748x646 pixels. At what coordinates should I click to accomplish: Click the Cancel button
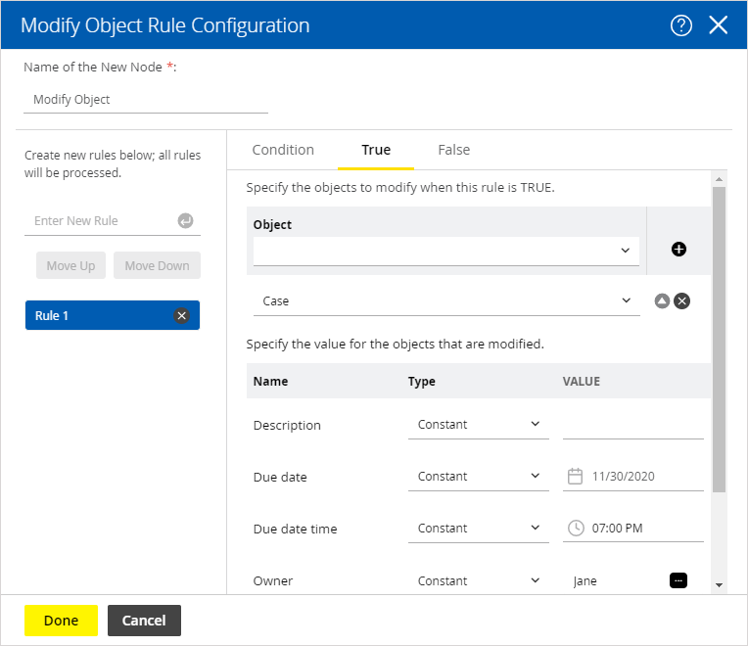pos(144,621)
